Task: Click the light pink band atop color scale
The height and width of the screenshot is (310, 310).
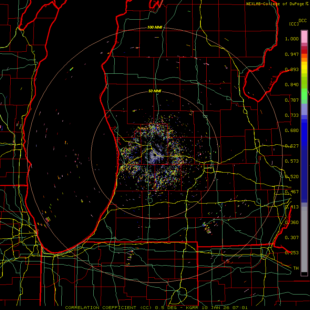Action: tap(304, 37)
